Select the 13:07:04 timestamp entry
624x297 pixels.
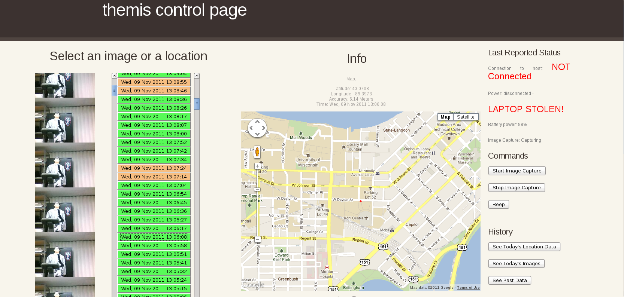coord(154,186)
